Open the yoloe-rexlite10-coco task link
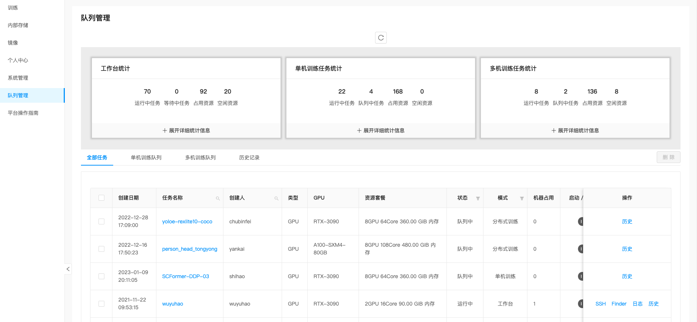The height and width of the screenshot is (322, 697). click(x=187, y=221)
